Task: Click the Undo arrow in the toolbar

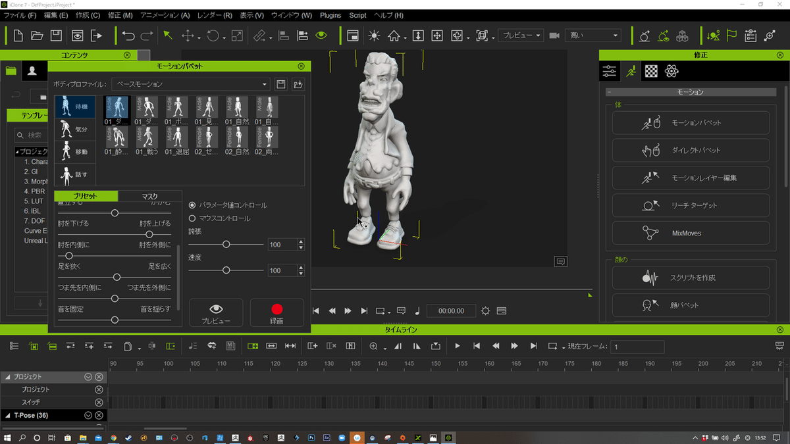Action: (128, 36)
